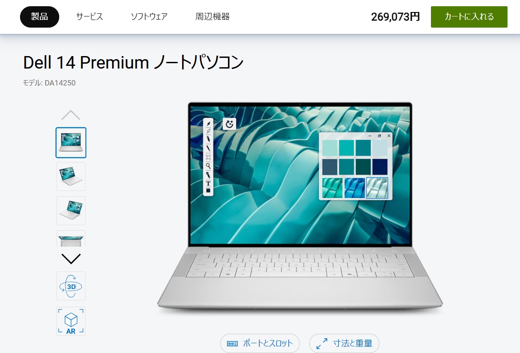
Task: Click the 269,073円 price text
Action: 395,16
